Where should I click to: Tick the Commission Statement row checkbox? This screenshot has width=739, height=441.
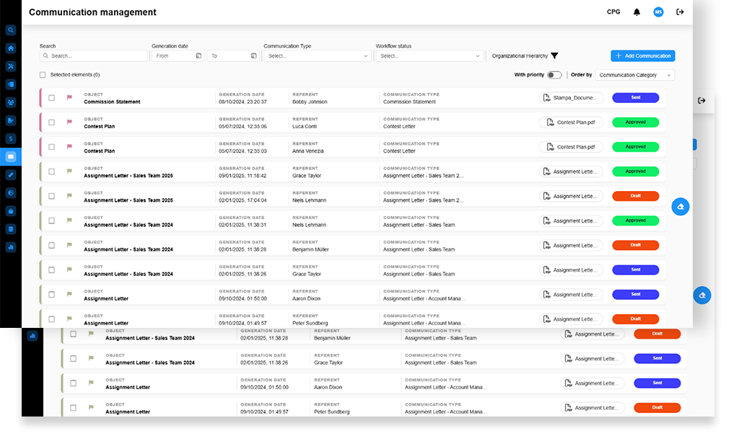[x=51, y=98]
